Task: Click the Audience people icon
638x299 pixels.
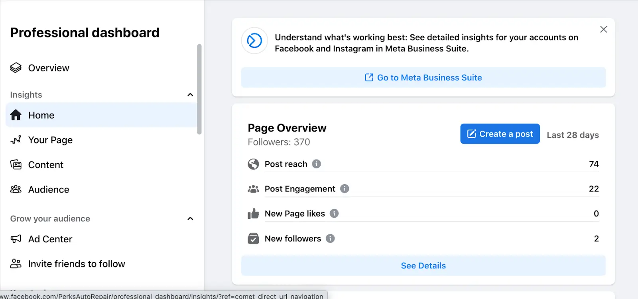Action: (16, 189)
